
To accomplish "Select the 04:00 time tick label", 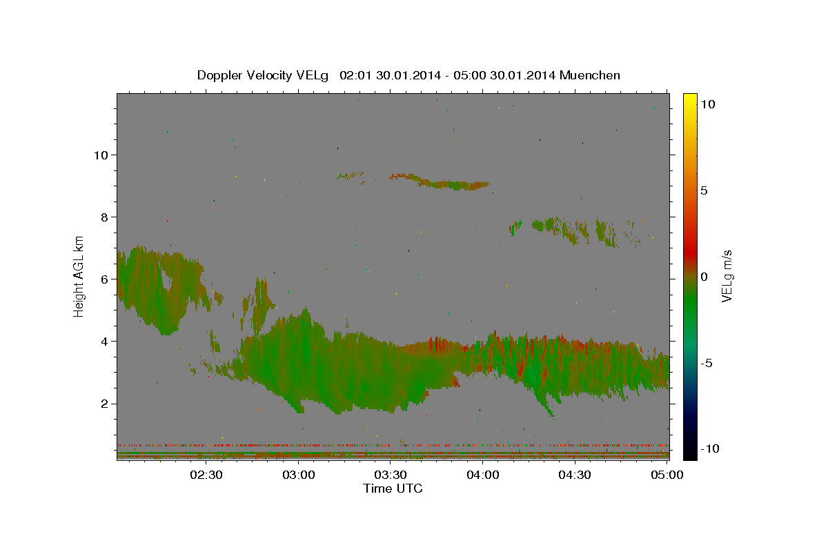I will (x=483, y=475).
